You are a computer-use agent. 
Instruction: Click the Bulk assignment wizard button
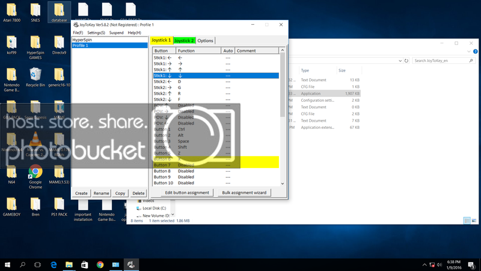click(244, 193)
